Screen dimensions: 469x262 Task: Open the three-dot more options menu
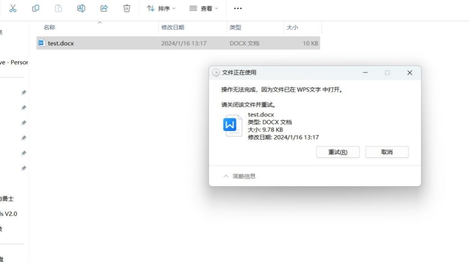pos(238,8)
